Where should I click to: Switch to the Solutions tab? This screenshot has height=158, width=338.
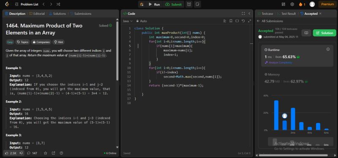pos(57,13)
